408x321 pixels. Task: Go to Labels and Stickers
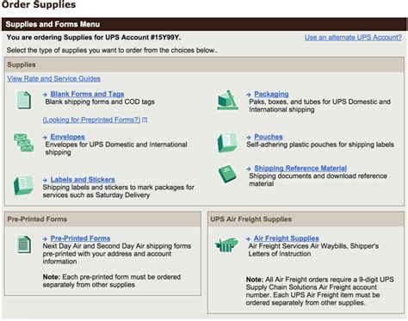pos(83,179)
